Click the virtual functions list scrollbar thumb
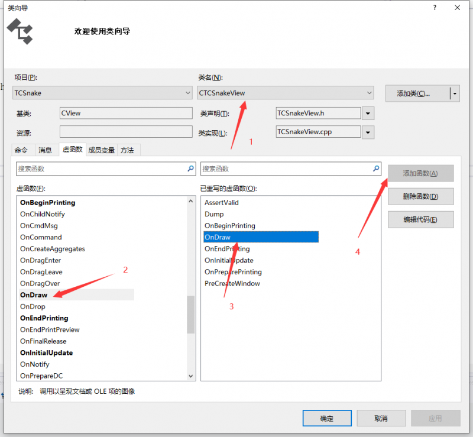 pos(190,315)
